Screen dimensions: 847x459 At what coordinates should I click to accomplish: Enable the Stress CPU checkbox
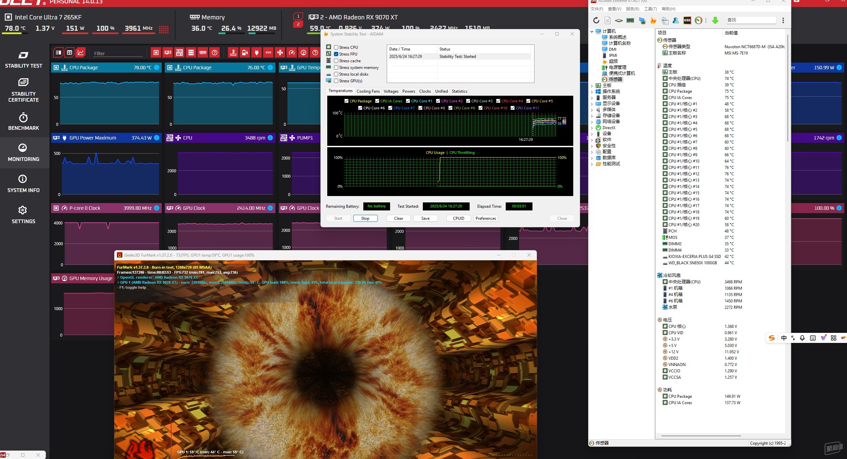pyautogui.click(x=336, y=48)
